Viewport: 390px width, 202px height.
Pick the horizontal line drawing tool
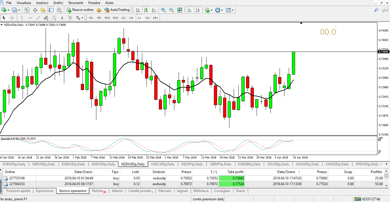click(x=30, y=18)
